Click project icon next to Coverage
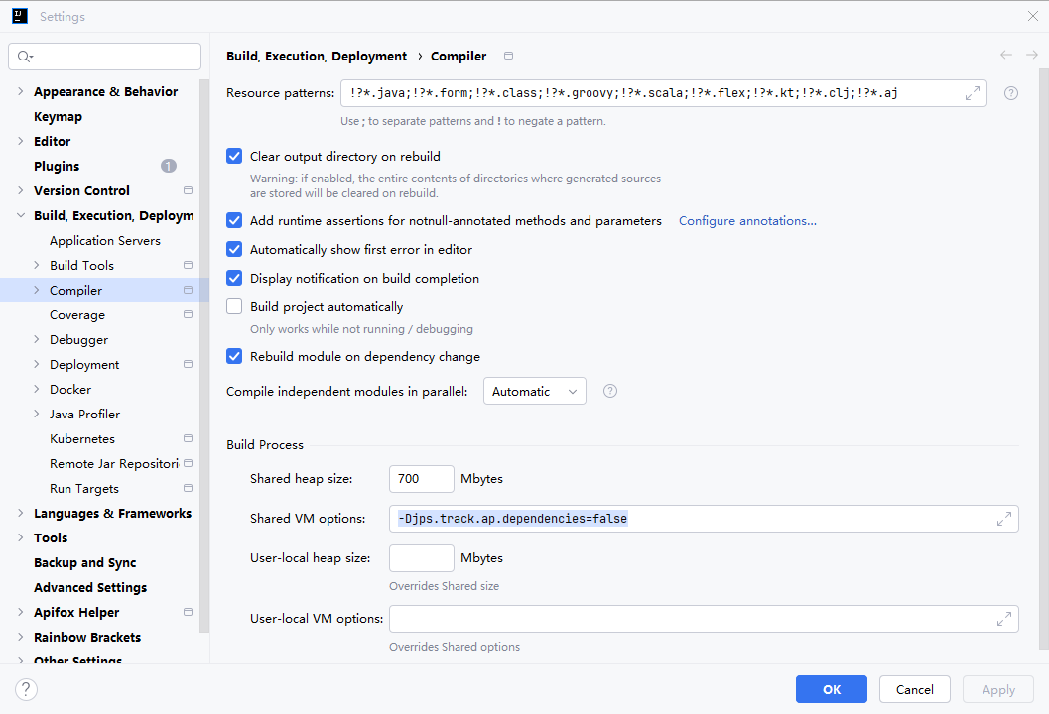 (188, 315)
